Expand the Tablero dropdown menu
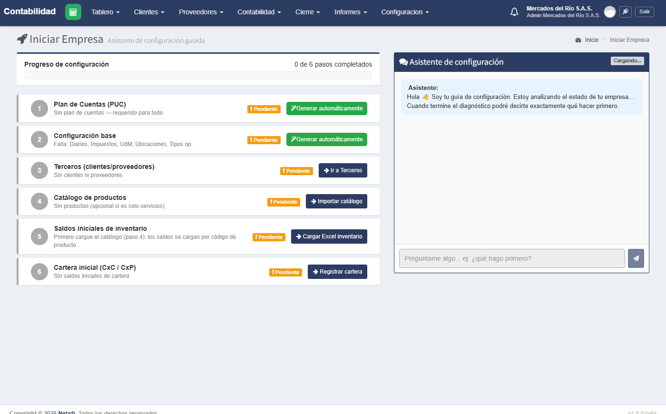Screen dimensions: 666x414 106,12
